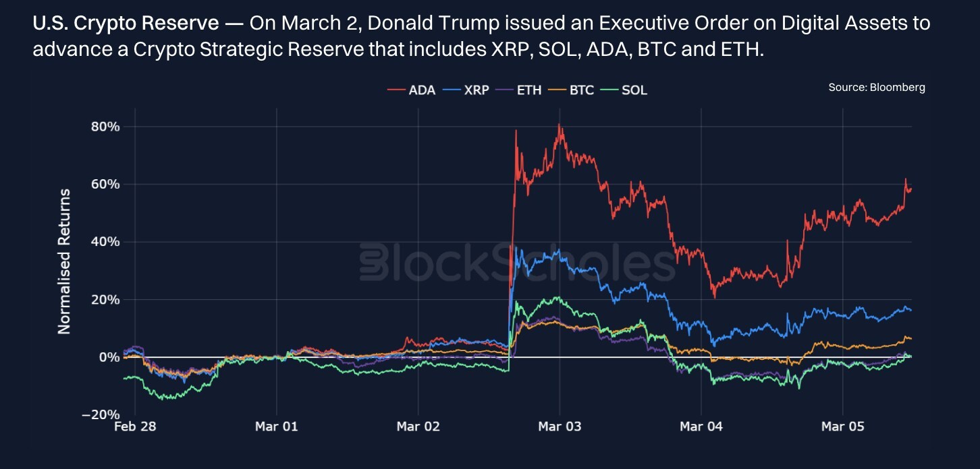Click the Source: Bloomberg attribution text

point(877,88)
